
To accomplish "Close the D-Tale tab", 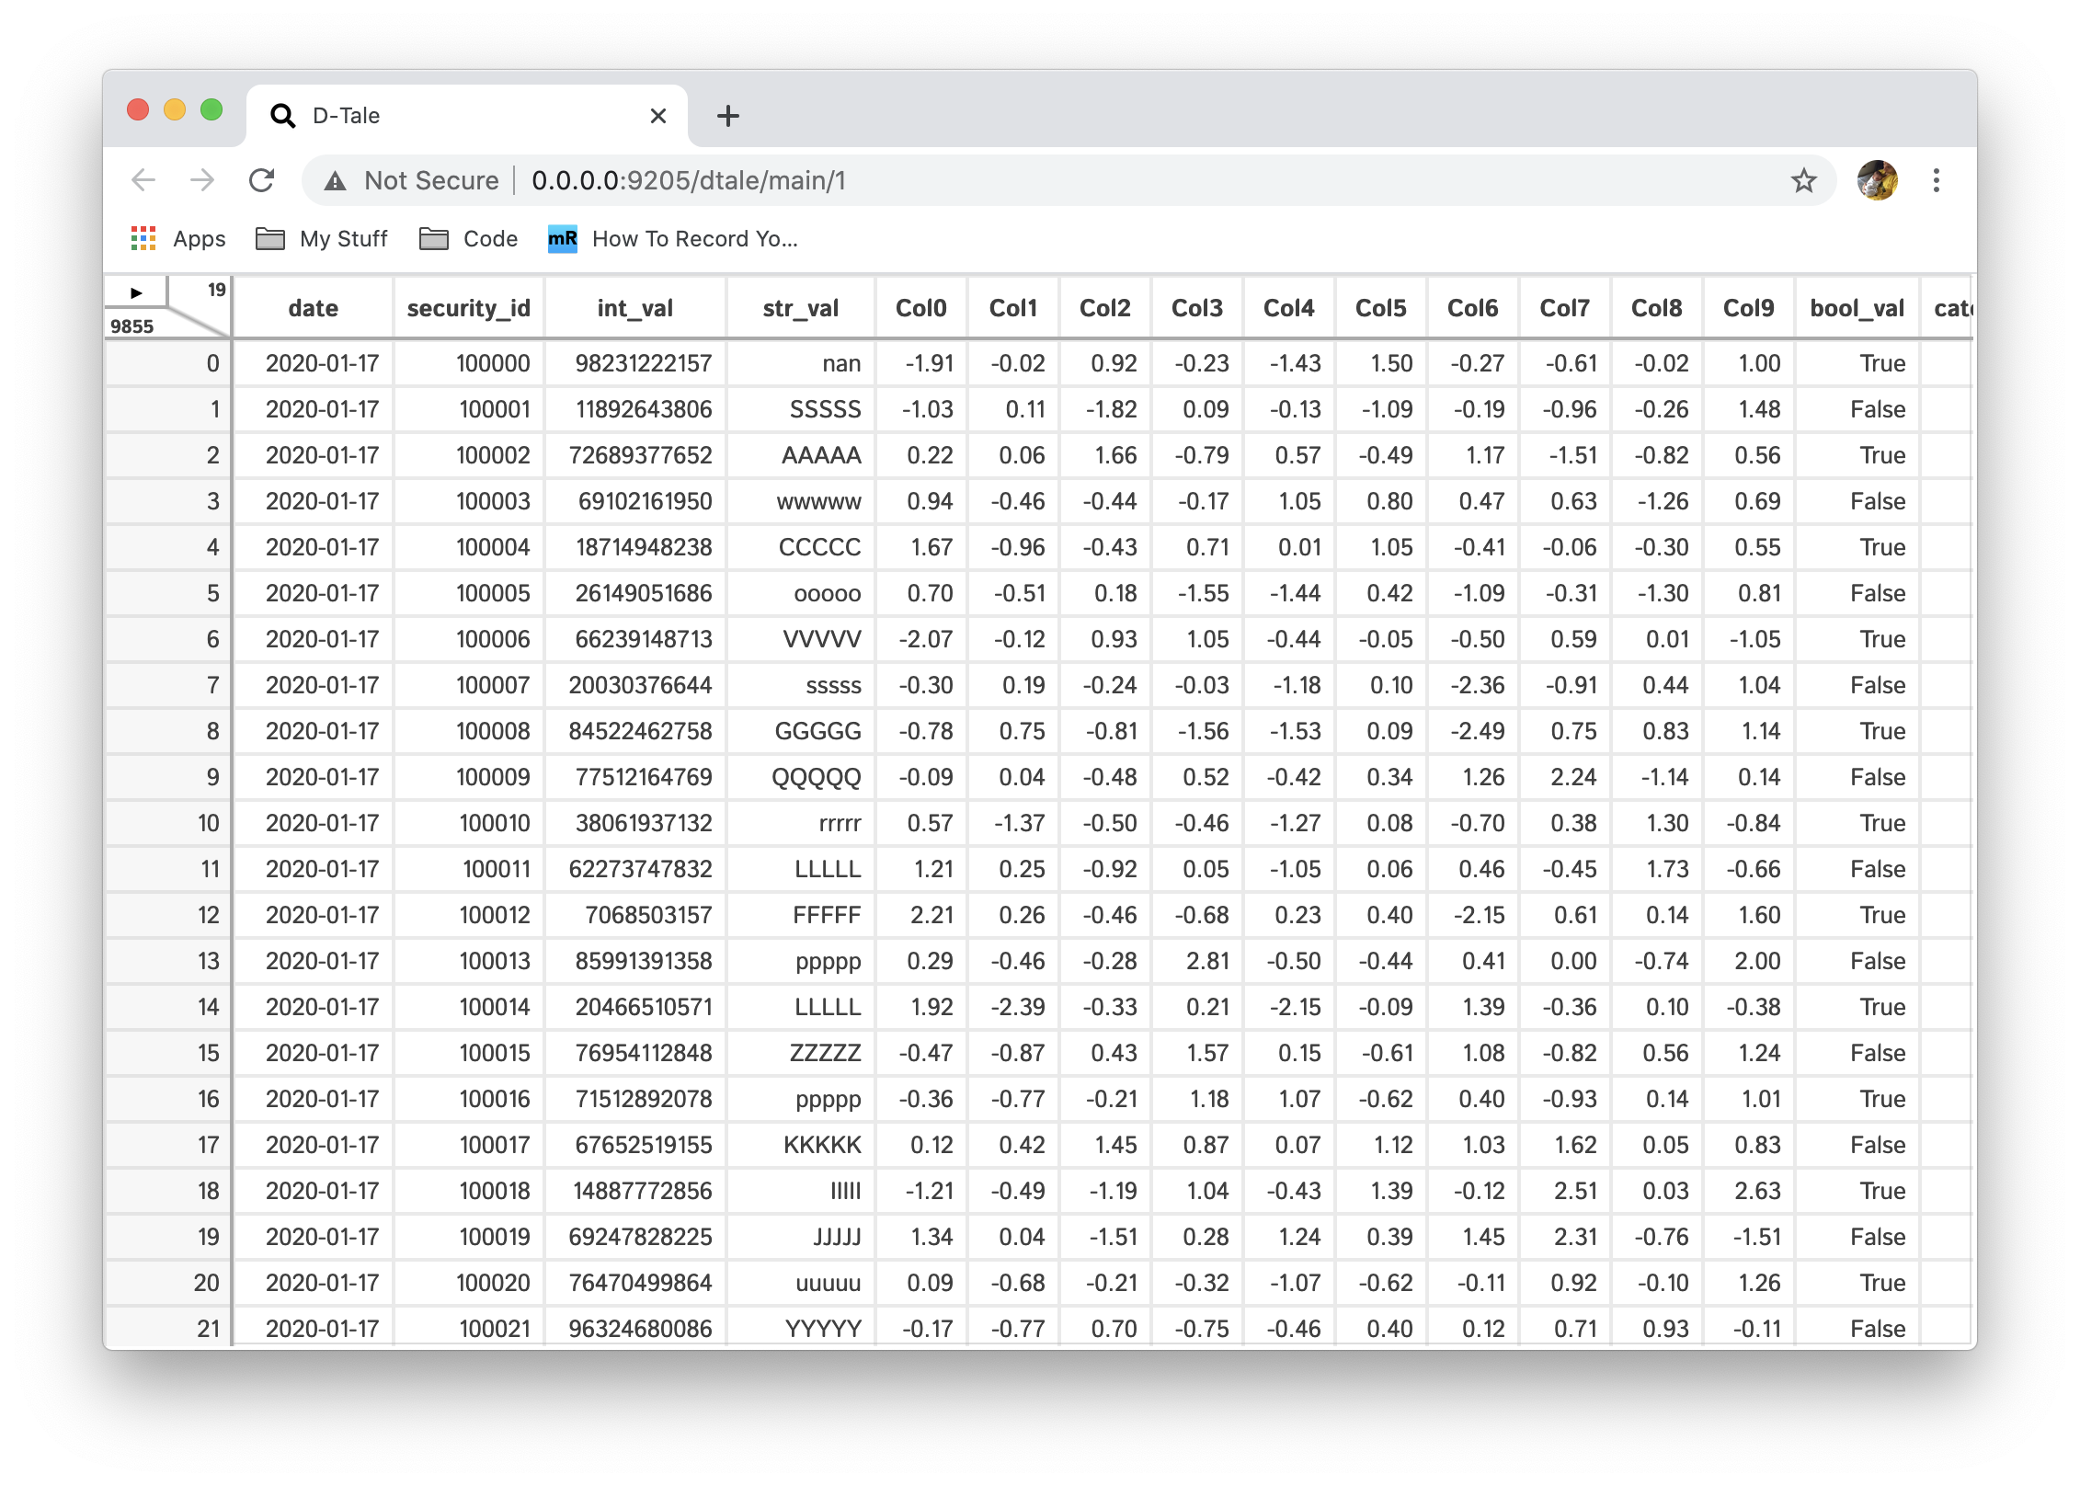I will 657,116.
